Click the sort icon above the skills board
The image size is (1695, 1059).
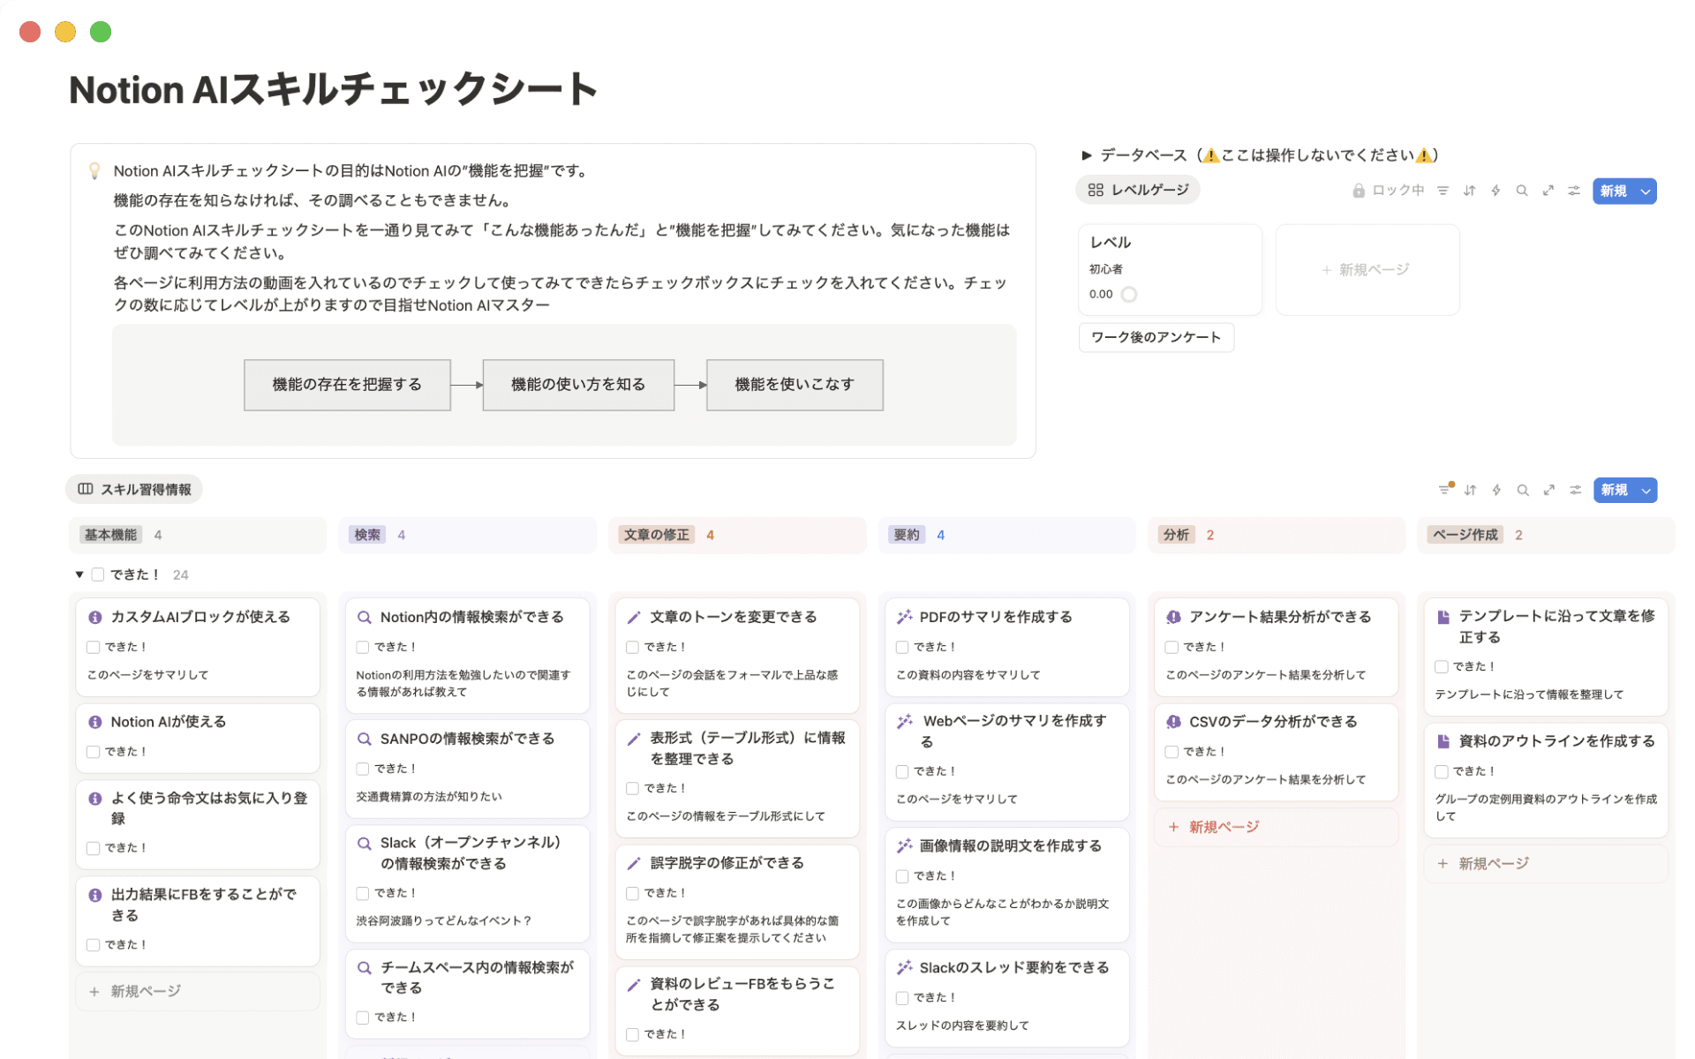point(1471,490)
